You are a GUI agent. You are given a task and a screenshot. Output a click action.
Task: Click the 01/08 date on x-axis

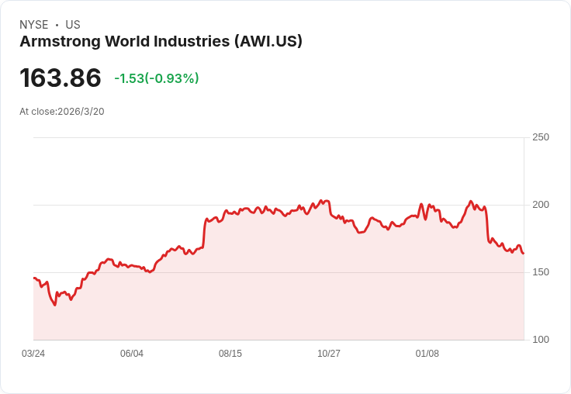coord(427,354)
